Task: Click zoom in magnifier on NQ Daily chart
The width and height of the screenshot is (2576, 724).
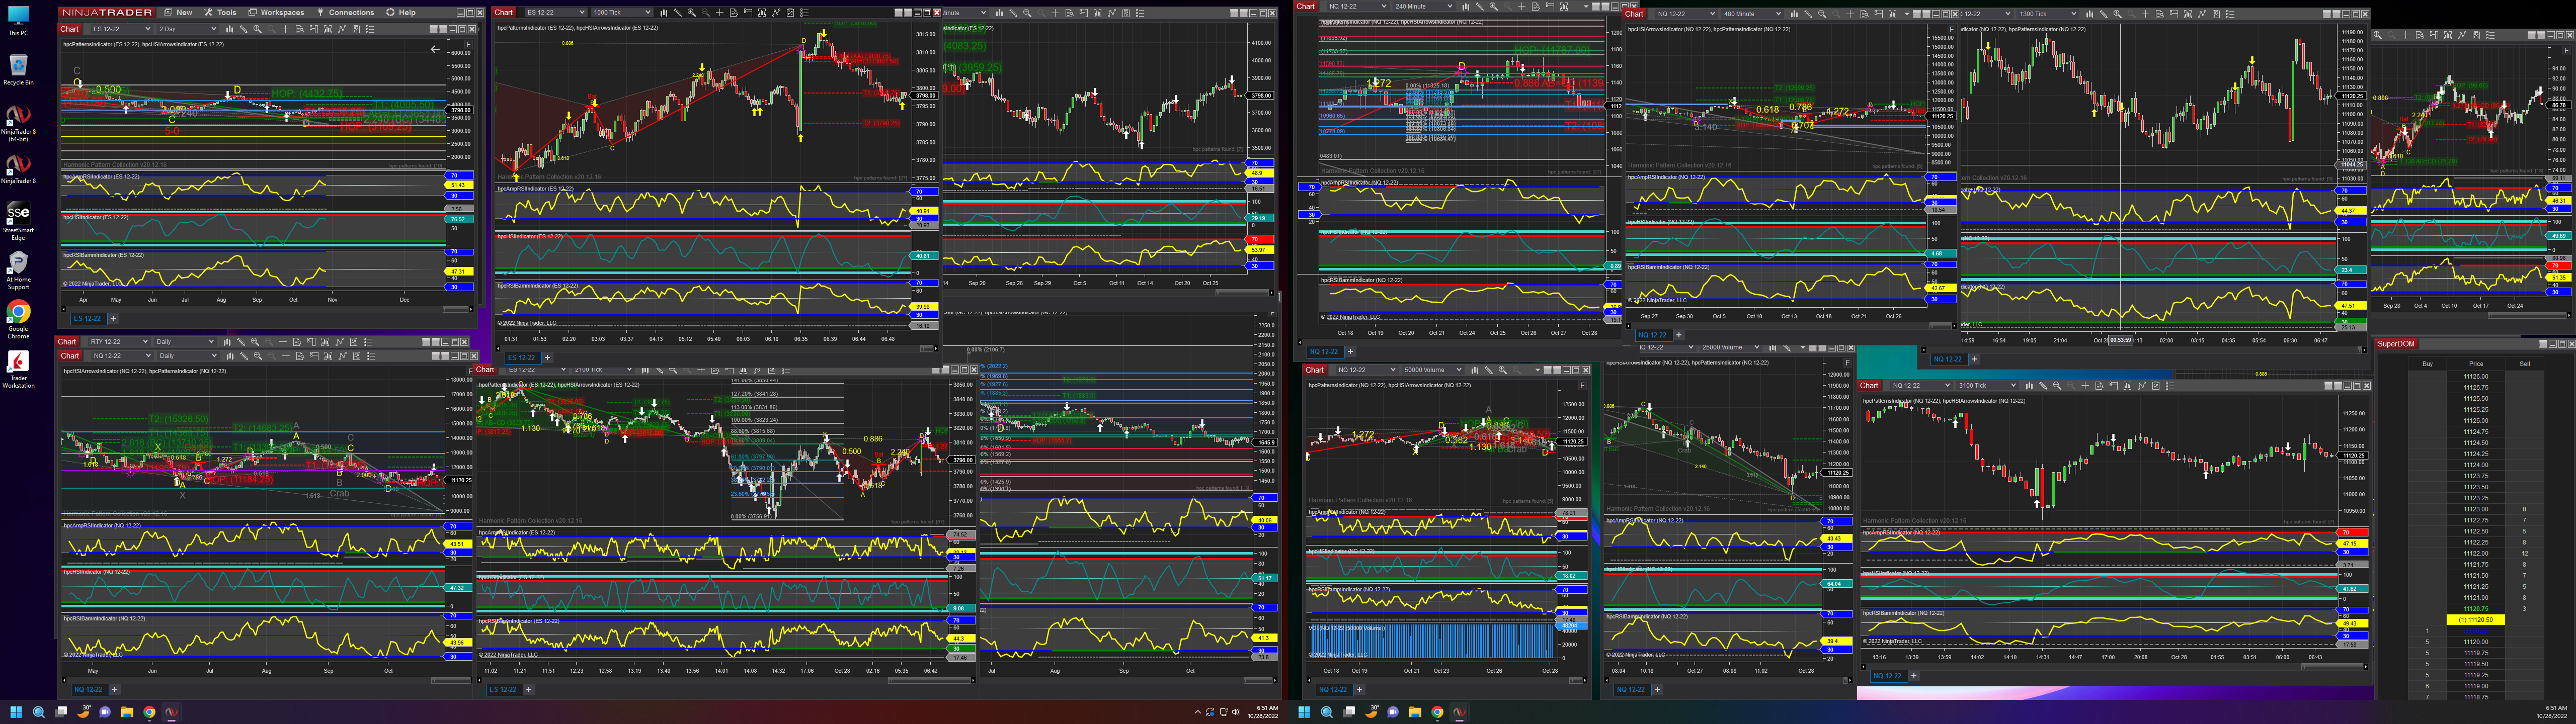Action: pos(258,356)
